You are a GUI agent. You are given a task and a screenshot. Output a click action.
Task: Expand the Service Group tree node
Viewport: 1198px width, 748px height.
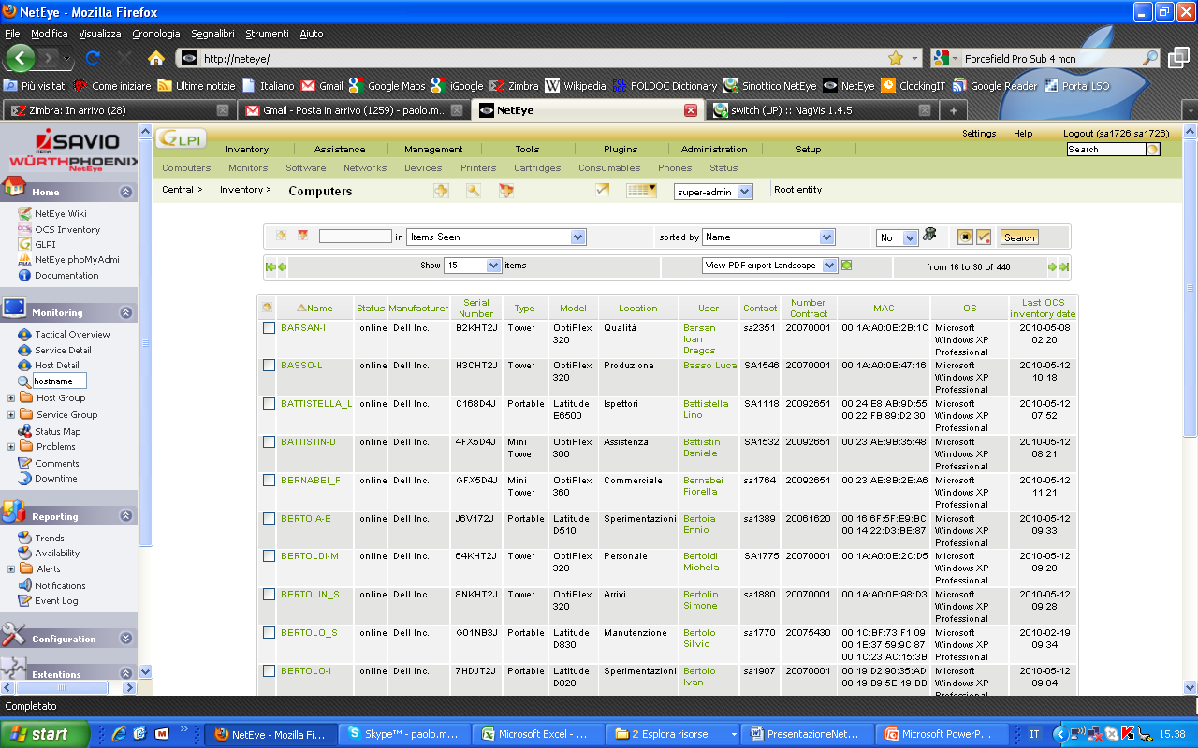pos(11,415)
